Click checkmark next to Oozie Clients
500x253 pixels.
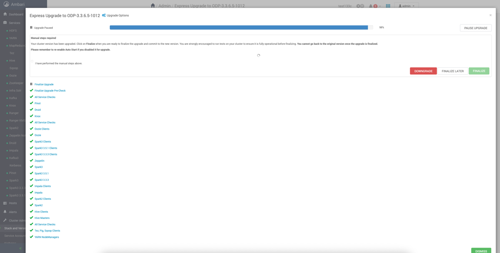click(x=31, y=129)
